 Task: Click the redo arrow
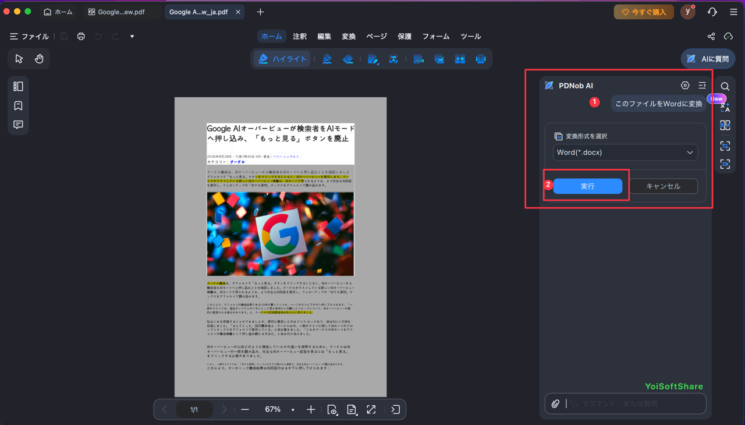(x=115, y=37)
